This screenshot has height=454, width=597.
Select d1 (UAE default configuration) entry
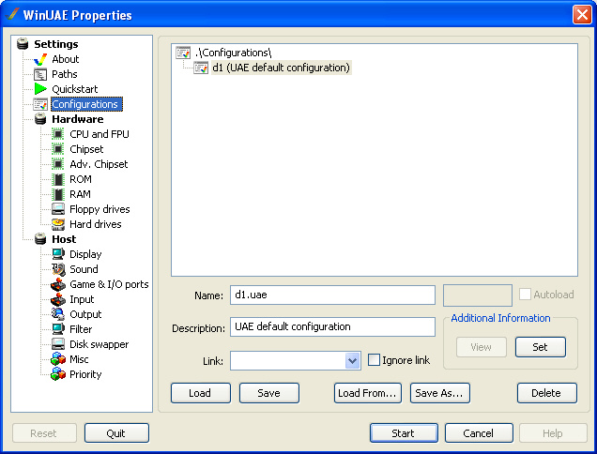pos(281,68)
